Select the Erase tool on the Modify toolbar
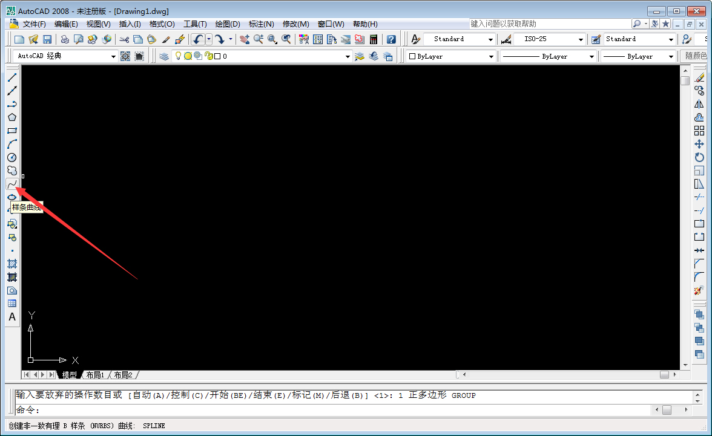Viewport: 712px width, 436px height. click(x=700, y=77)
